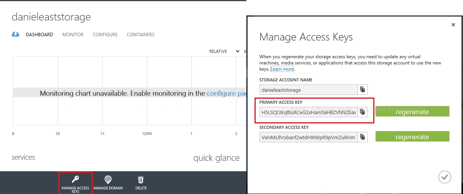The image size is (463, 194).
Task: Select the secondary access key text field
Action: coord(308,137)
